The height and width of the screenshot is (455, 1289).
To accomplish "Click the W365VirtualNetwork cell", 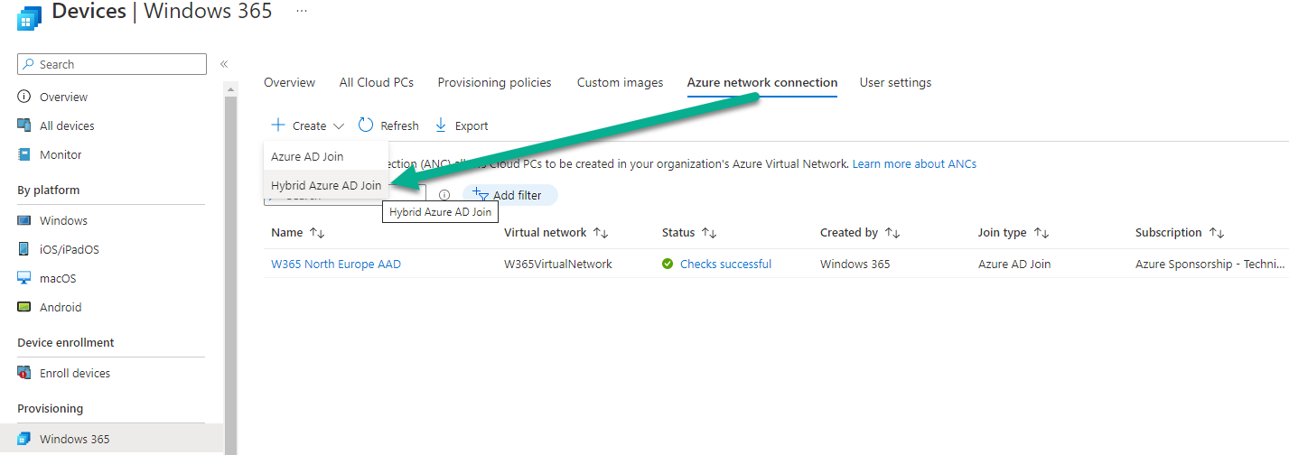I will pyautogui.click(x=558, y=265).
